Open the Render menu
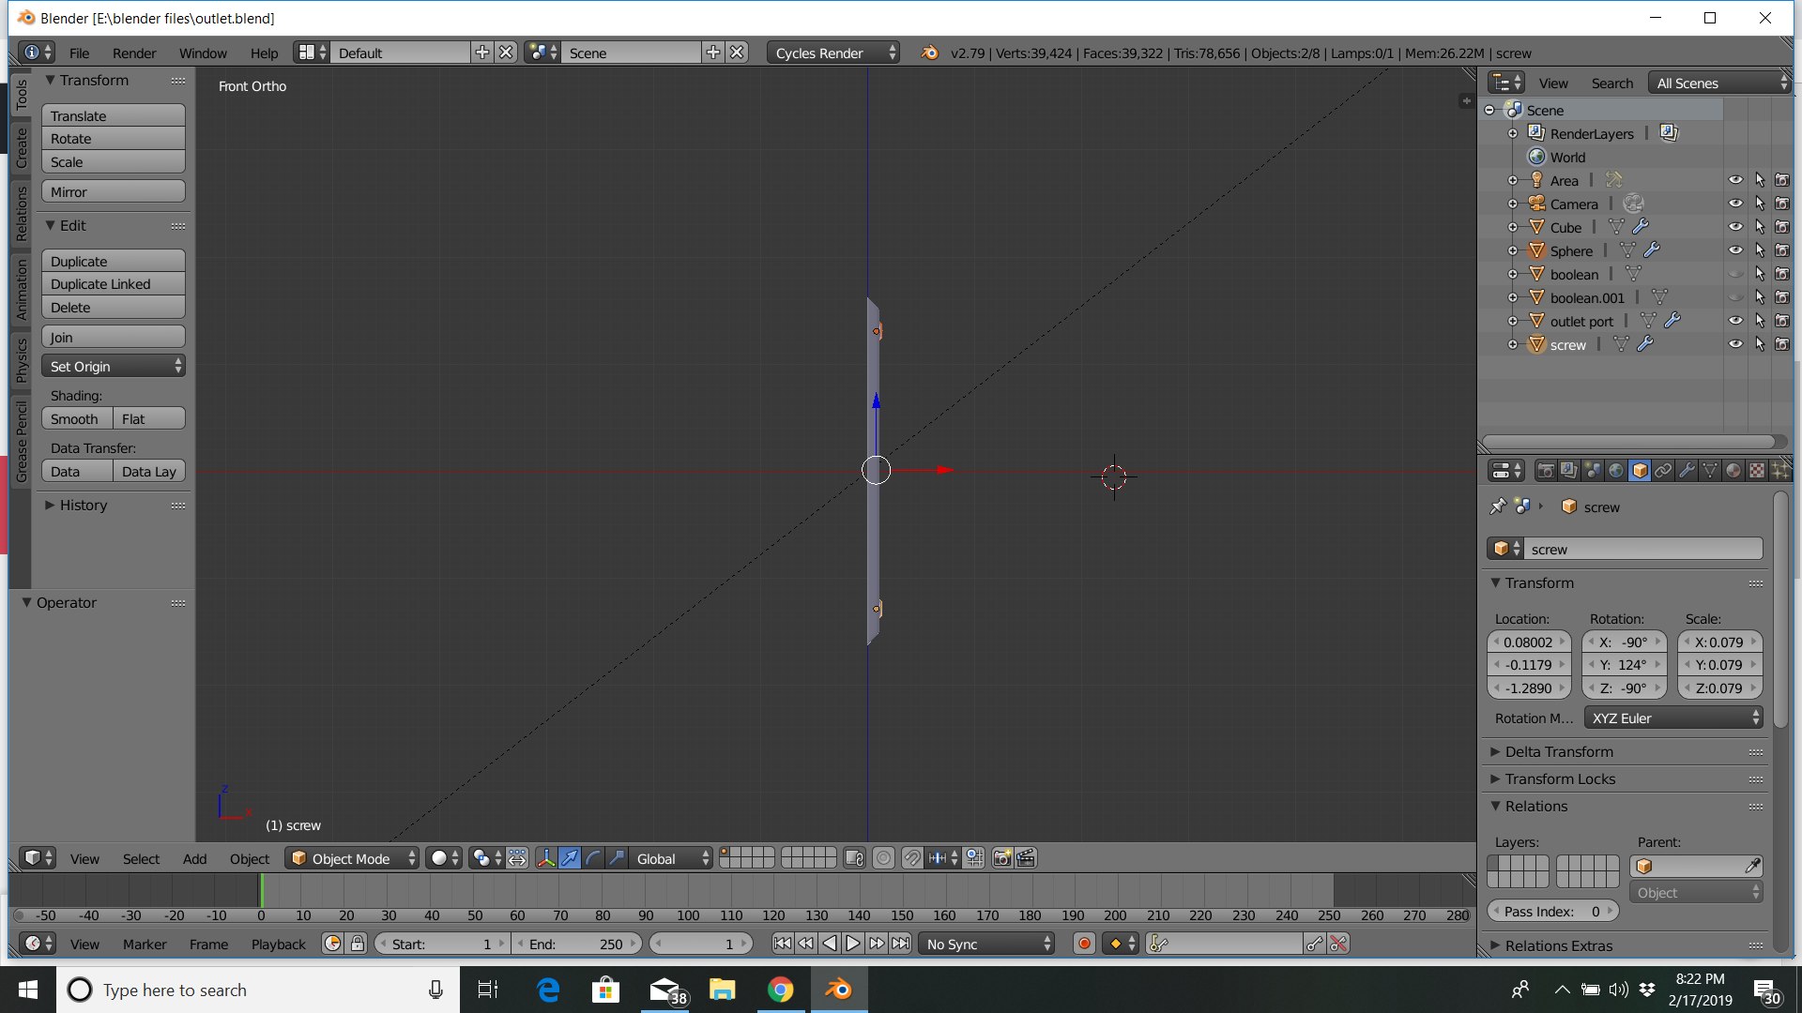This screenshot has width=1802, height=1013. [x=134, y=53]
